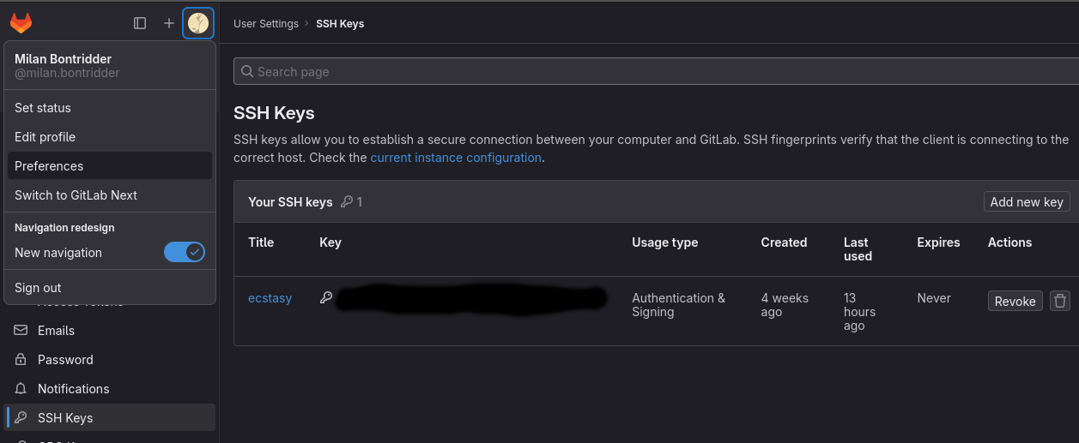Click the Add new key button
Screen dimensions: 1079x443
tap(1027, 201)
